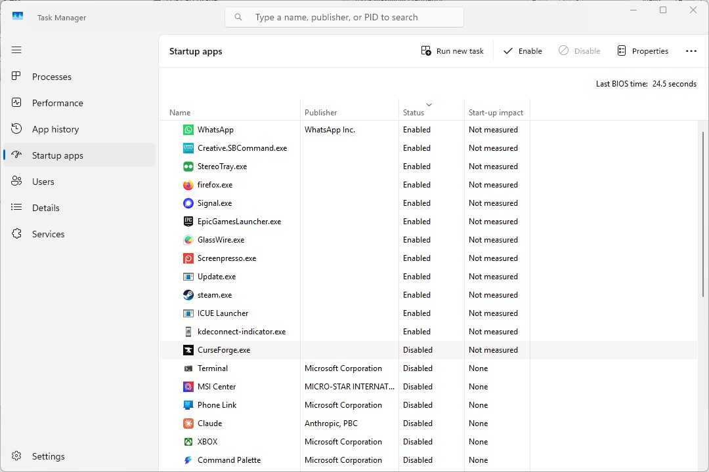Screen dimensions: 709x472
Task: Toggle the hamburger navigation menu
Action: (16, 50)
